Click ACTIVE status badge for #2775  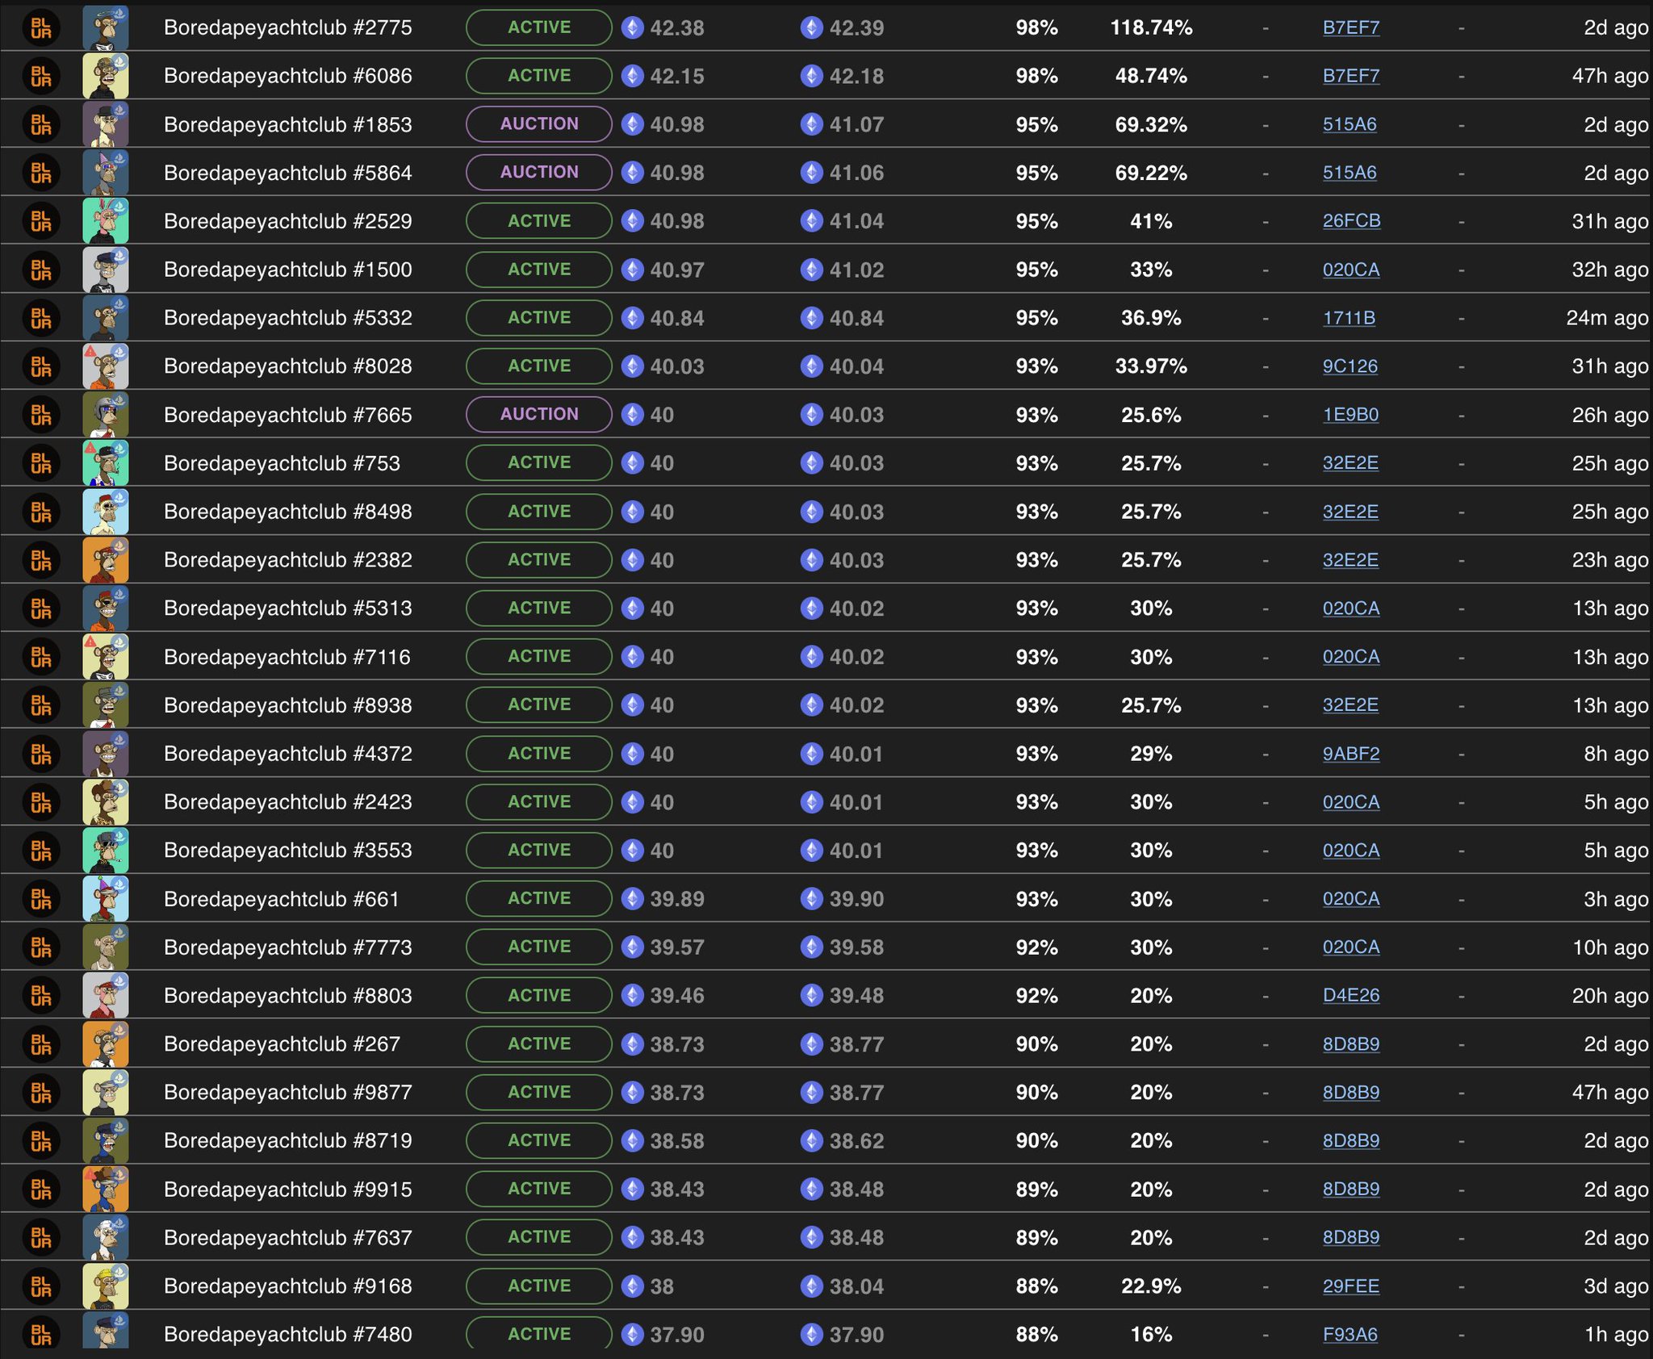[539, 27]
